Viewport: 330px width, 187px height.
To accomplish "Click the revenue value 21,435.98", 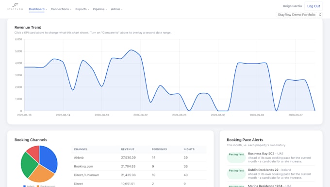I will click(x=128, y=175).
